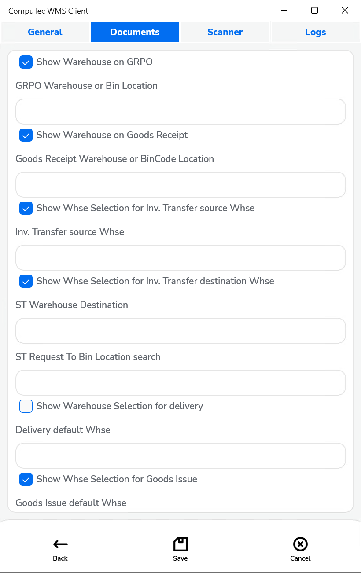Disable Show Warehouse on GRPO
Screen dimensions: 361x573
point(26,62)
